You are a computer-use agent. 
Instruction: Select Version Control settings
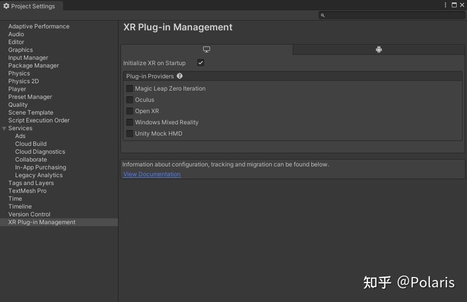point(29,214)
